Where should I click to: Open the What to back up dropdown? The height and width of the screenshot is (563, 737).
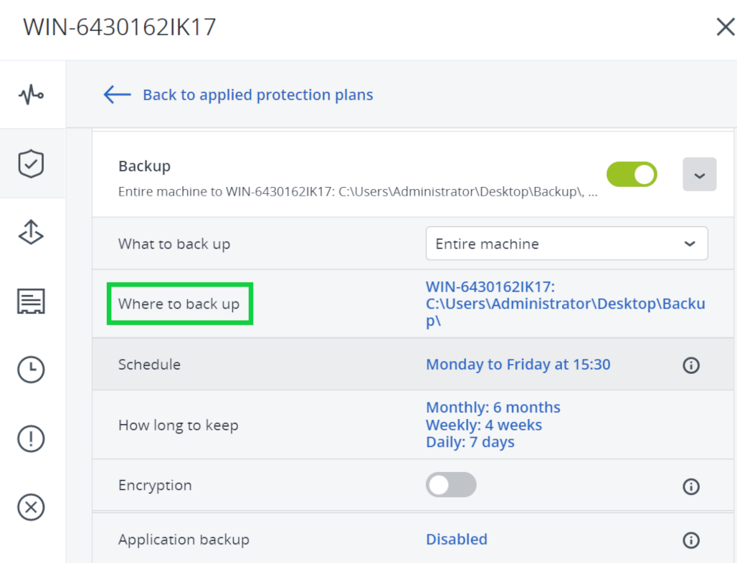(566, 244)
